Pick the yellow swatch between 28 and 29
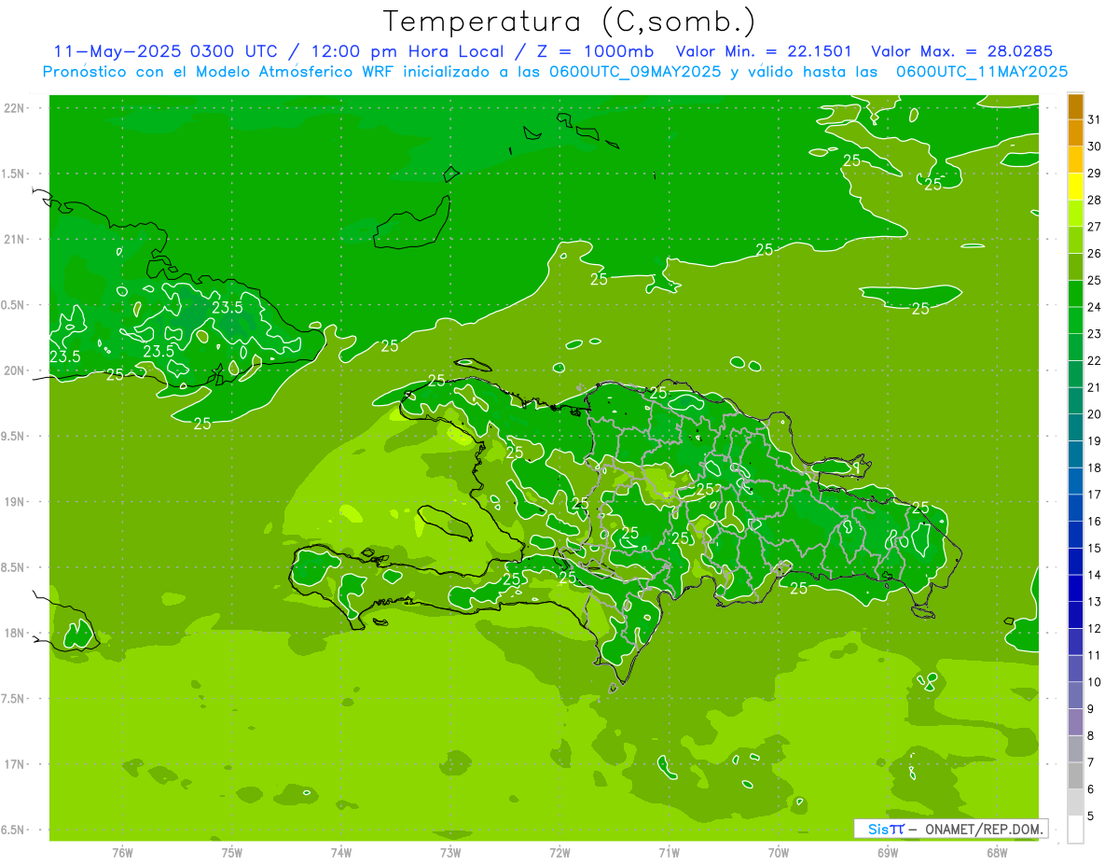The image size is (1119, 865). point(1075,188)
